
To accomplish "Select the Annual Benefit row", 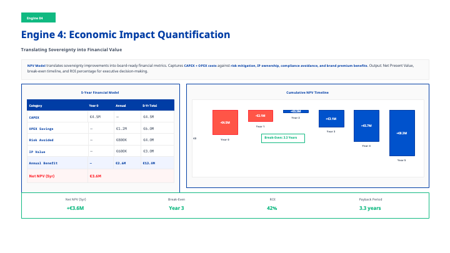I will pyautogui.click(x=100, y=162).
